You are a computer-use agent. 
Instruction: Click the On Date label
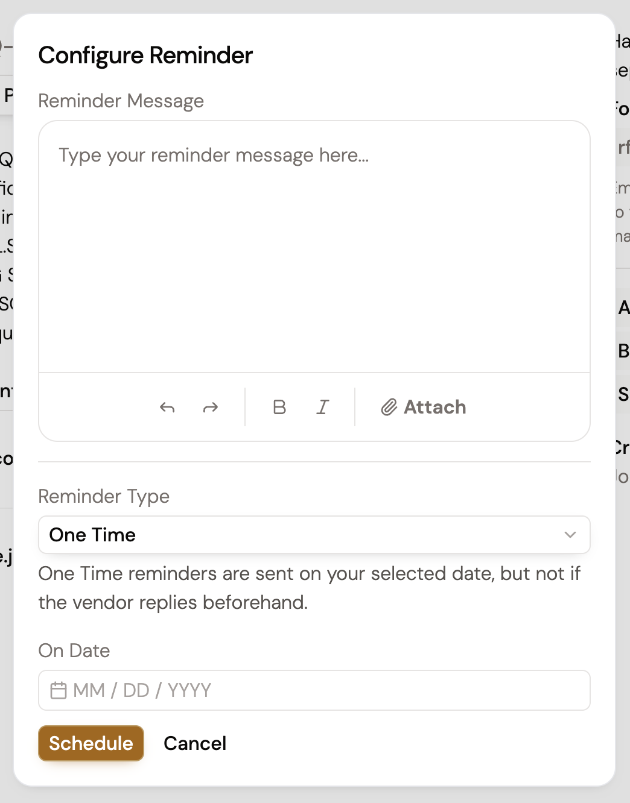(x=74, y=650)
